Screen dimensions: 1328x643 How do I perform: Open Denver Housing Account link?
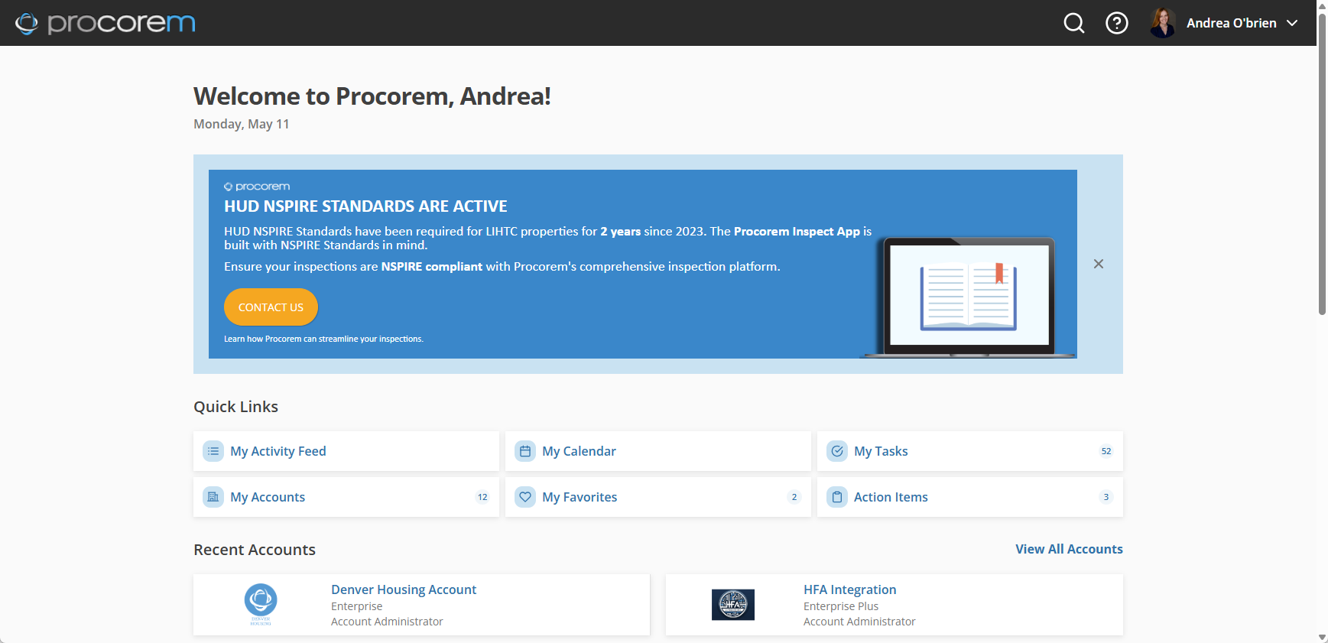coord(404,589)
